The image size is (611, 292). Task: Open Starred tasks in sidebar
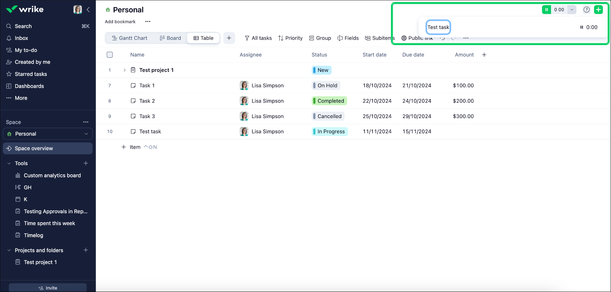coord(31,74)
